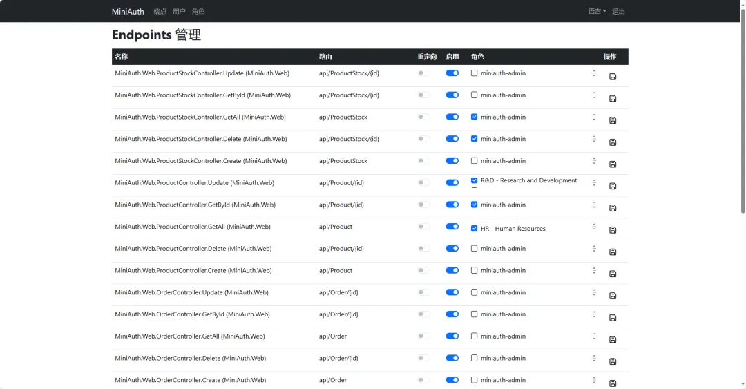Select the MiniAuth.Web.ProductController.GetAll name cell
Screen dimensions: 746x389
tap(193, 227)
